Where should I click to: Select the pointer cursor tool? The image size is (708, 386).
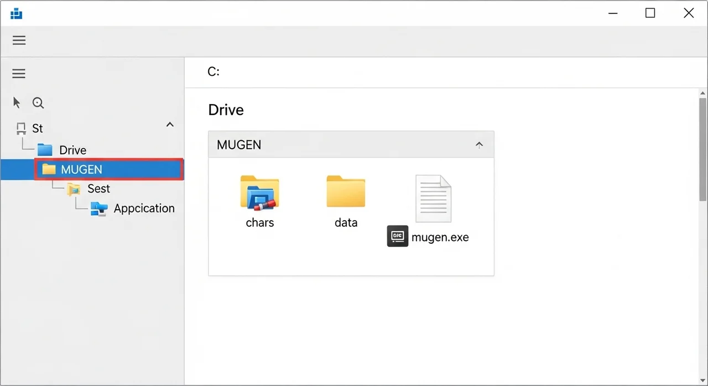[x=17, y=102]
